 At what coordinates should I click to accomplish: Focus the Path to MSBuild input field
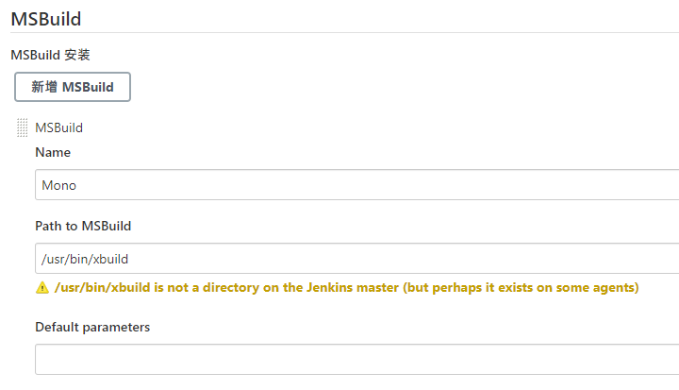tap(356, 258)
